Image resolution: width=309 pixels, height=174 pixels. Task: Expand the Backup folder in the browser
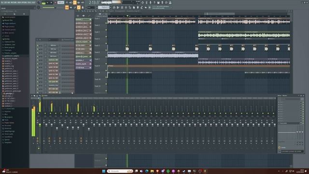pos(7,39)
